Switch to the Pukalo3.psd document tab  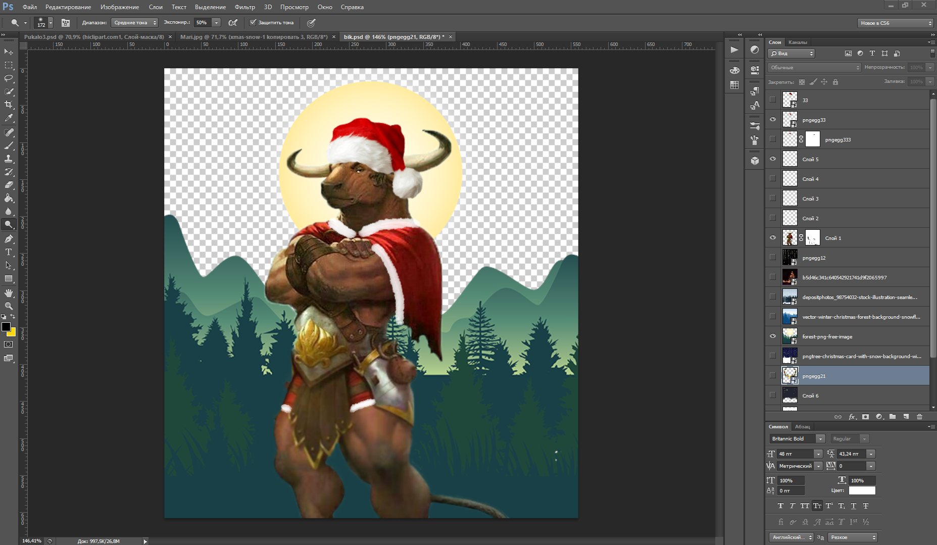click(94, 37)
